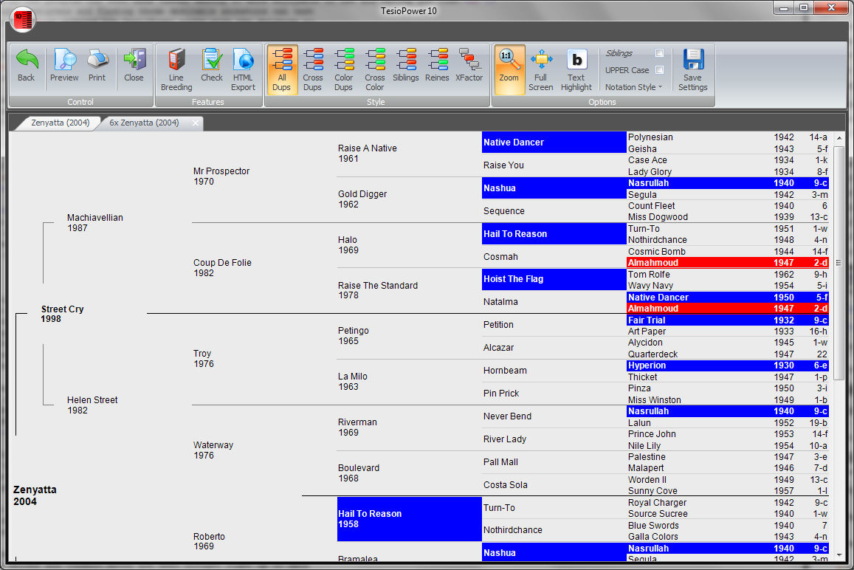The width and height of the screenshot is (854, 570).
Task: Click the blue Hail To Reason 1958 cell
Action: 410,519
